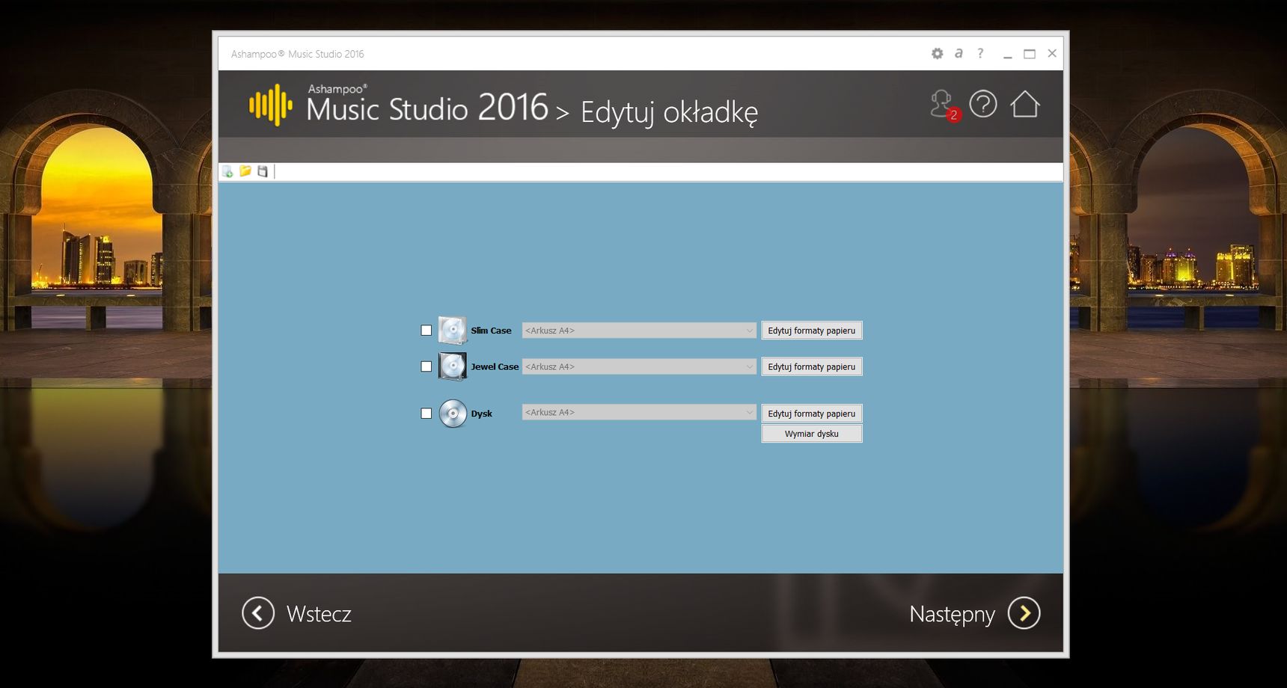
Task: Click the Jewel Case disc icon
Action: tap(453, 366)
